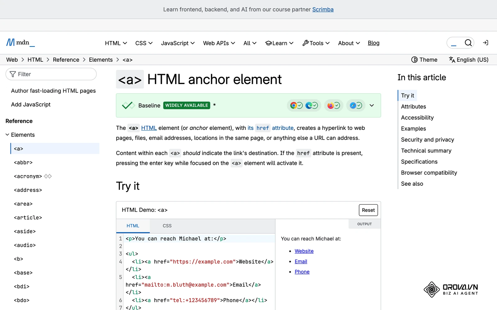The width and height of the screenshot is (497, 310).
Task: Open the Learn navigation menu
Action: click(x=279, y=43)
